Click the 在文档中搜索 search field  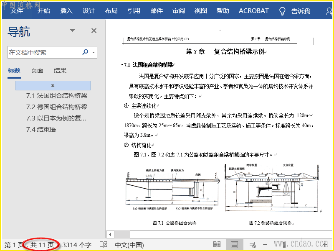tap(52, 52)
